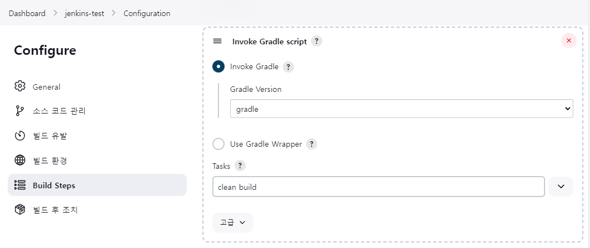Open help for Invoke Gradle script
The height and width of the screenshot is (248, 590).
click(x=316, y=42)
